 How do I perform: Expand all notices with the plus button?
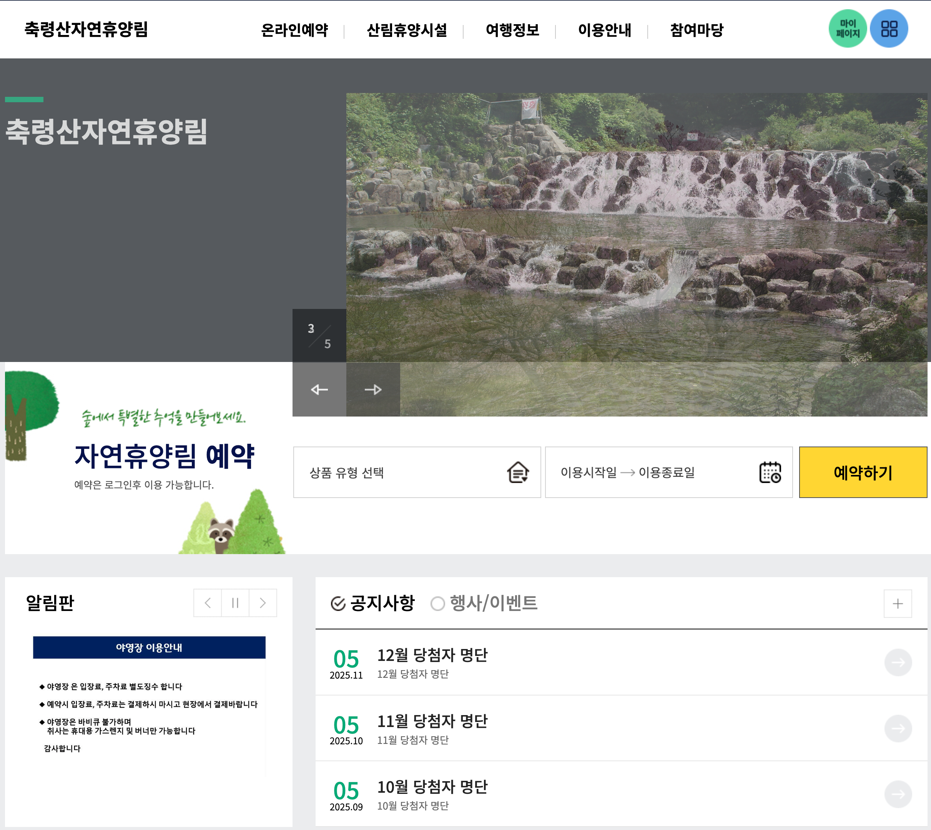pos(897,603)
